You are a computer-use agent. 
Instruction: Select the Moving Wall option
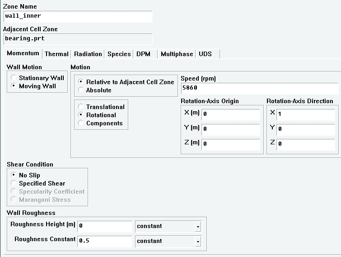pos(14,86)
